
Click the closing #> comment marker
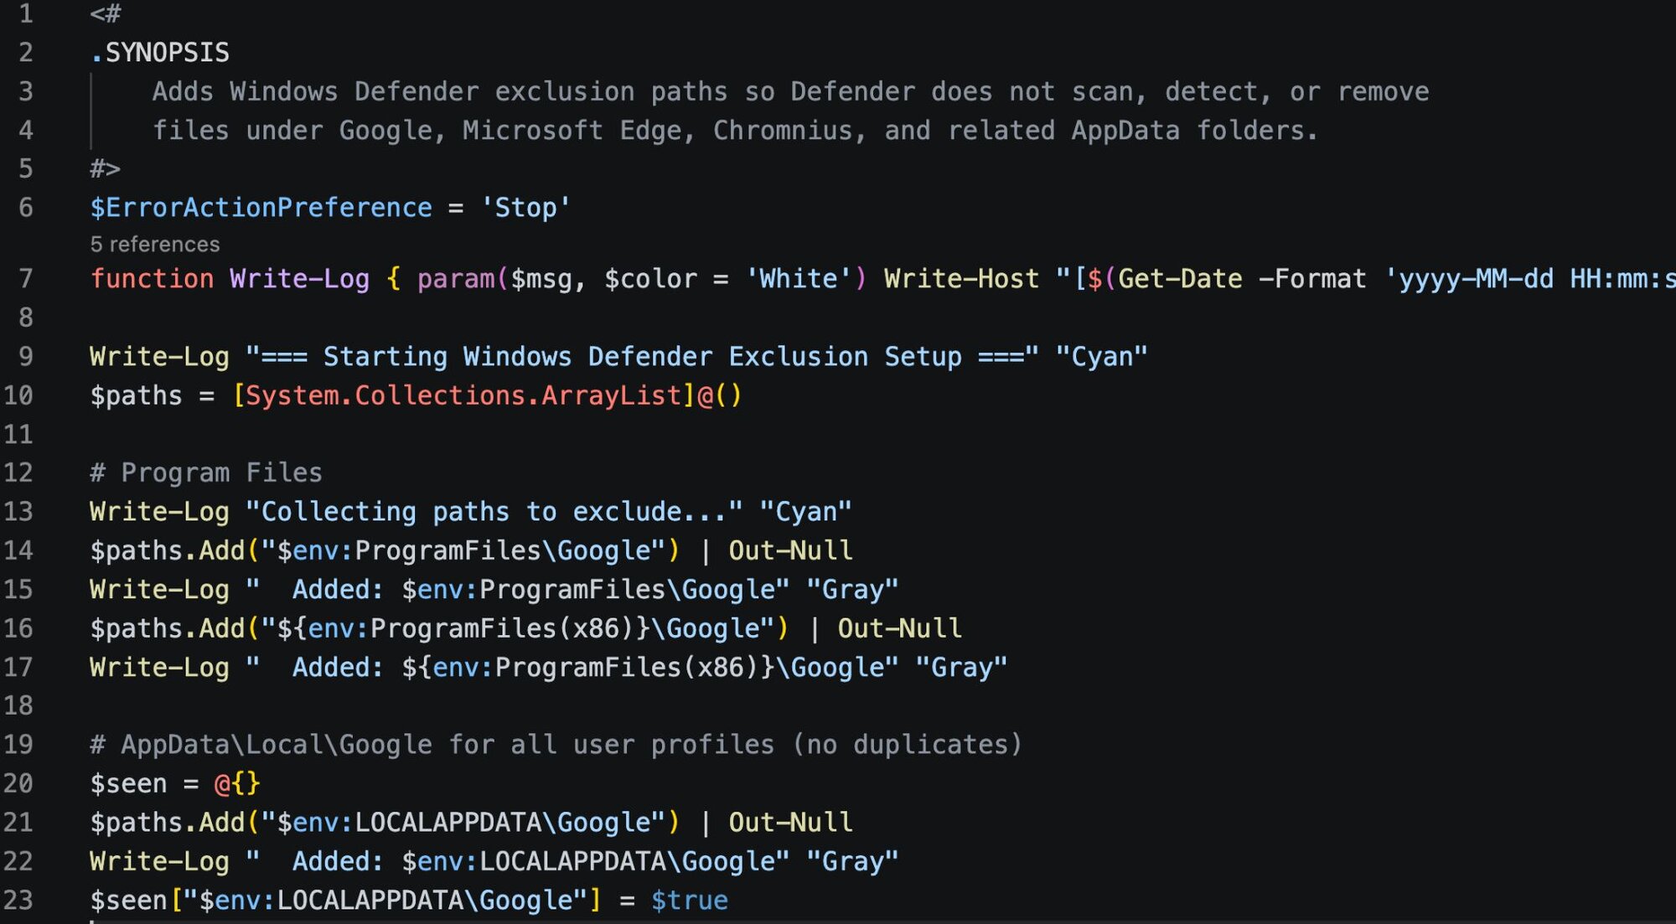click(105, 168)
